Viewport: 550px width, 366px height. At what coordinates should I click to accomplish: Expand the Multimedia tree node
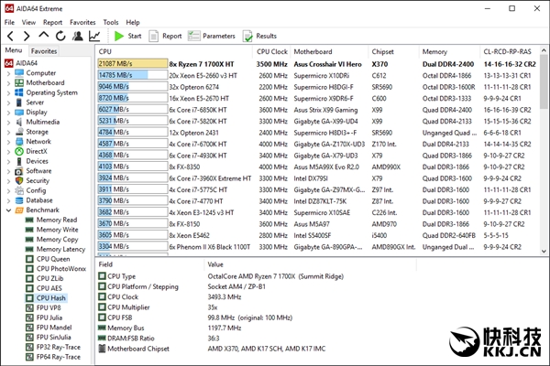(8, 123)
